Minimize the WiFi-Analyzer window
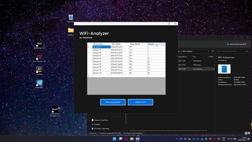 [163, 24]
